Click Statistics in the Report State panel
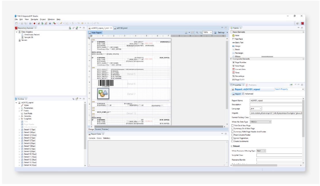The image size is (320, 186). [107, 138]
